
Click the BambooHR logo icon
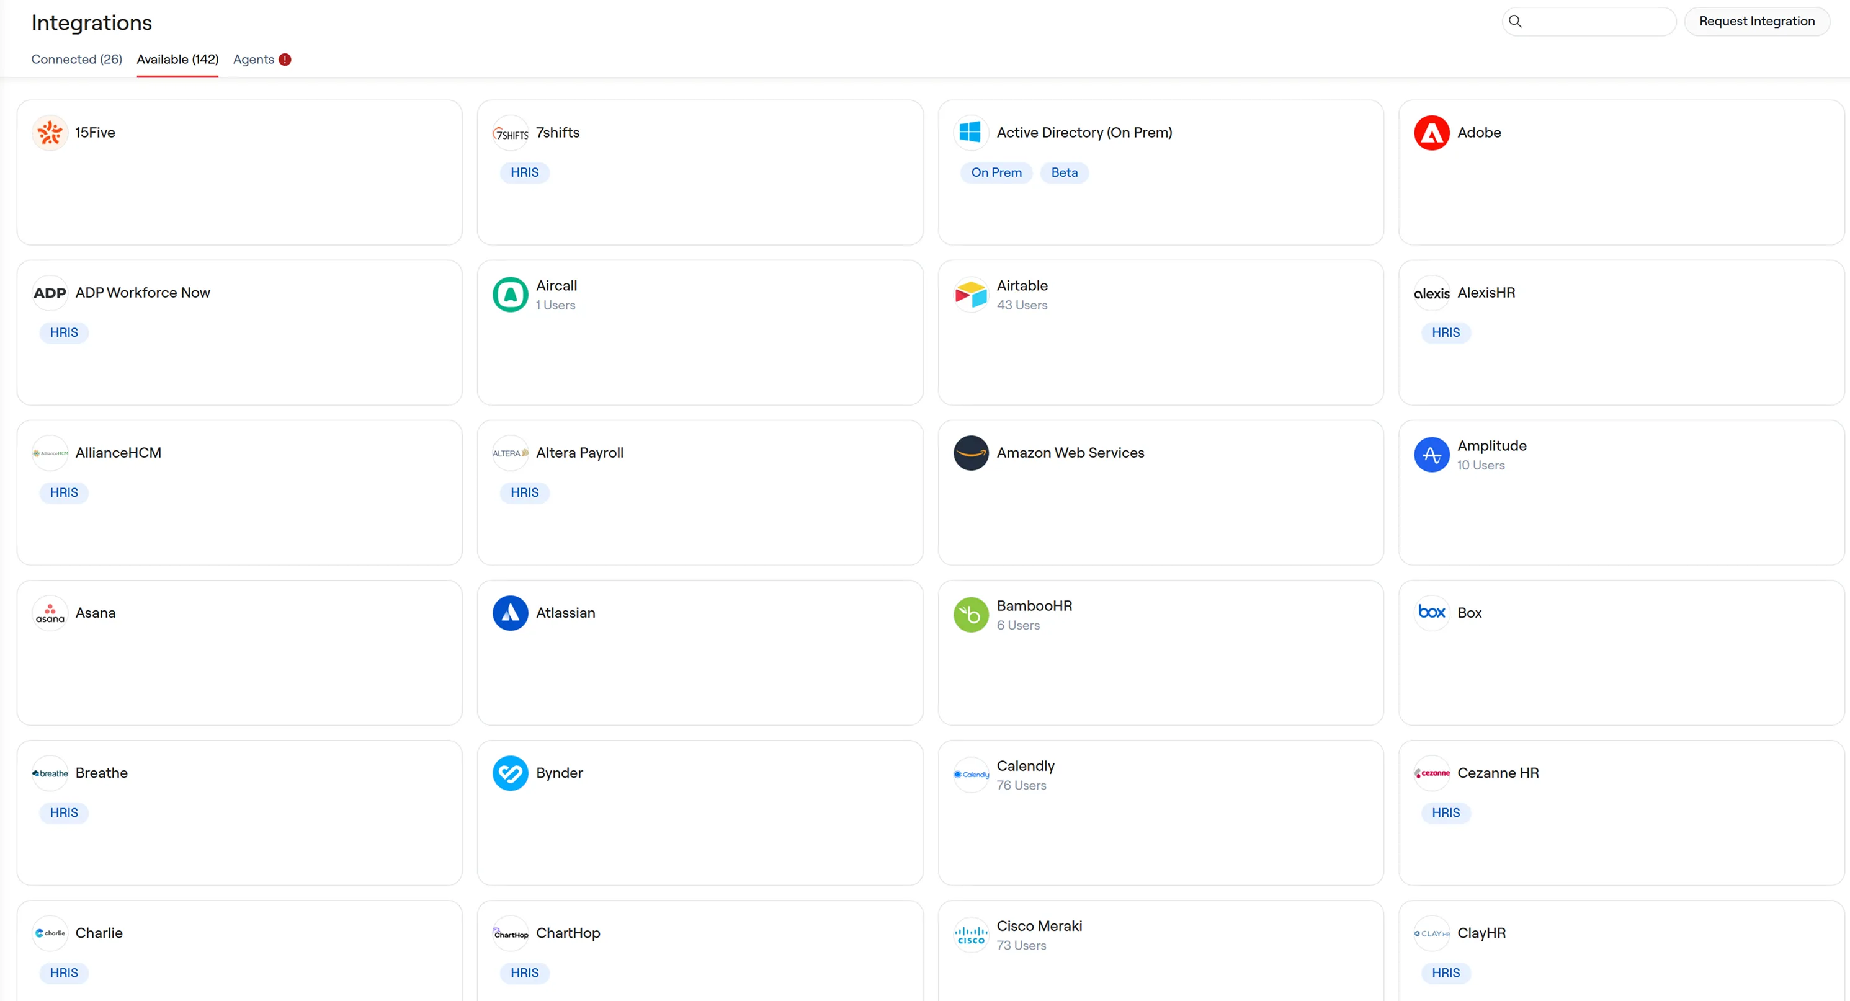[971, 615]
